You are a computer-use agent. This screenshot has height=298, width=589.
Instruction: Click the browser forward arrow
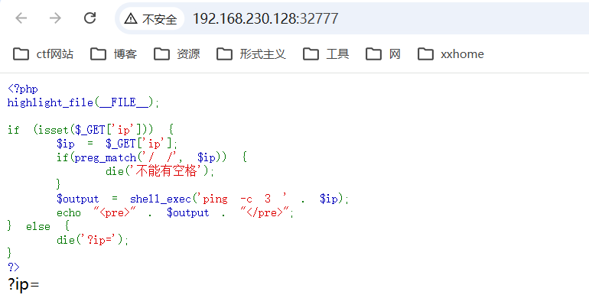point(55,18)
